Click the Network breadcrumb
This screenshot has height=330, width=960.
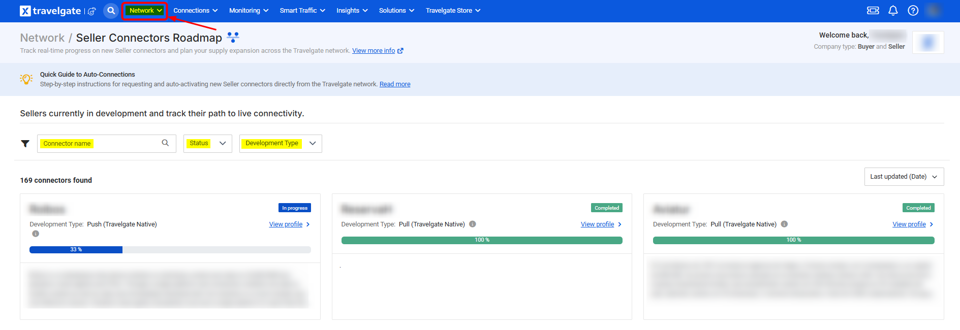[x=42, y=38]
